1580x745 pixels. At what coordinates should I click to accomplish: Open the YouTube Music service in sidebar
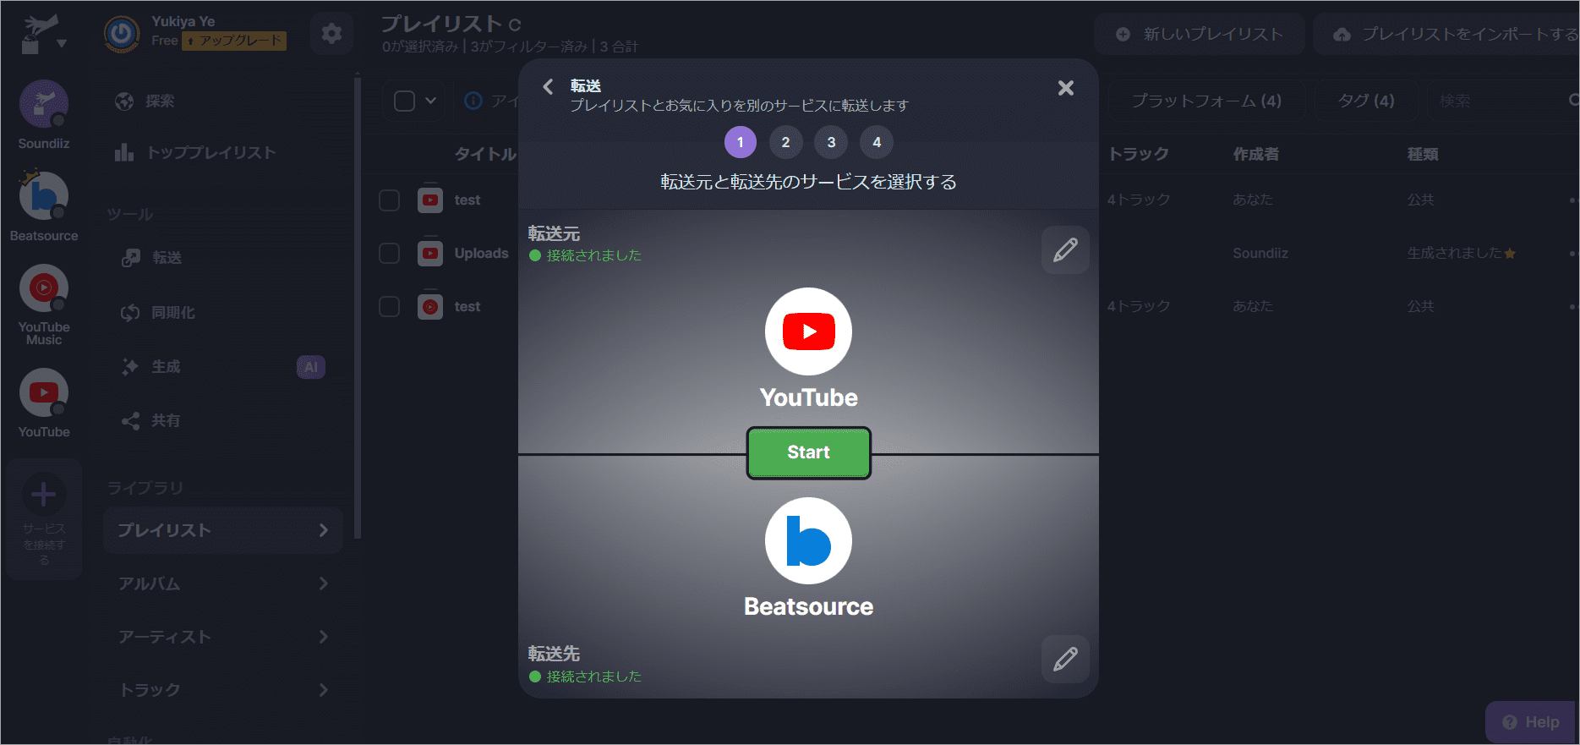point(44,288)
